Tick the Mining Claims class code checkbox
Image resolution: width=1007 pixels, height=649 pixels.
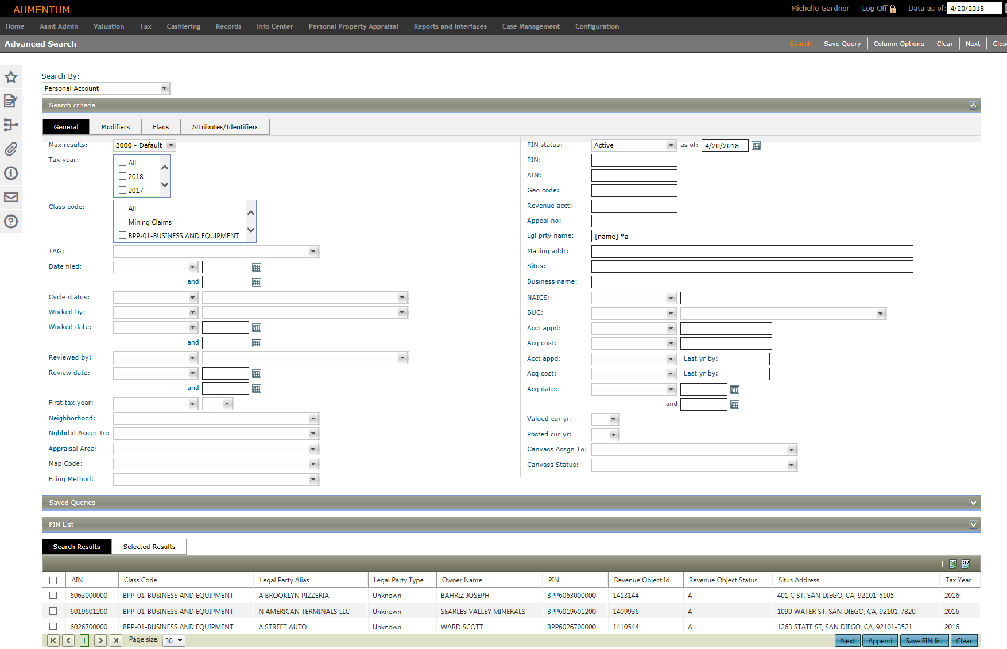(122, 222)
